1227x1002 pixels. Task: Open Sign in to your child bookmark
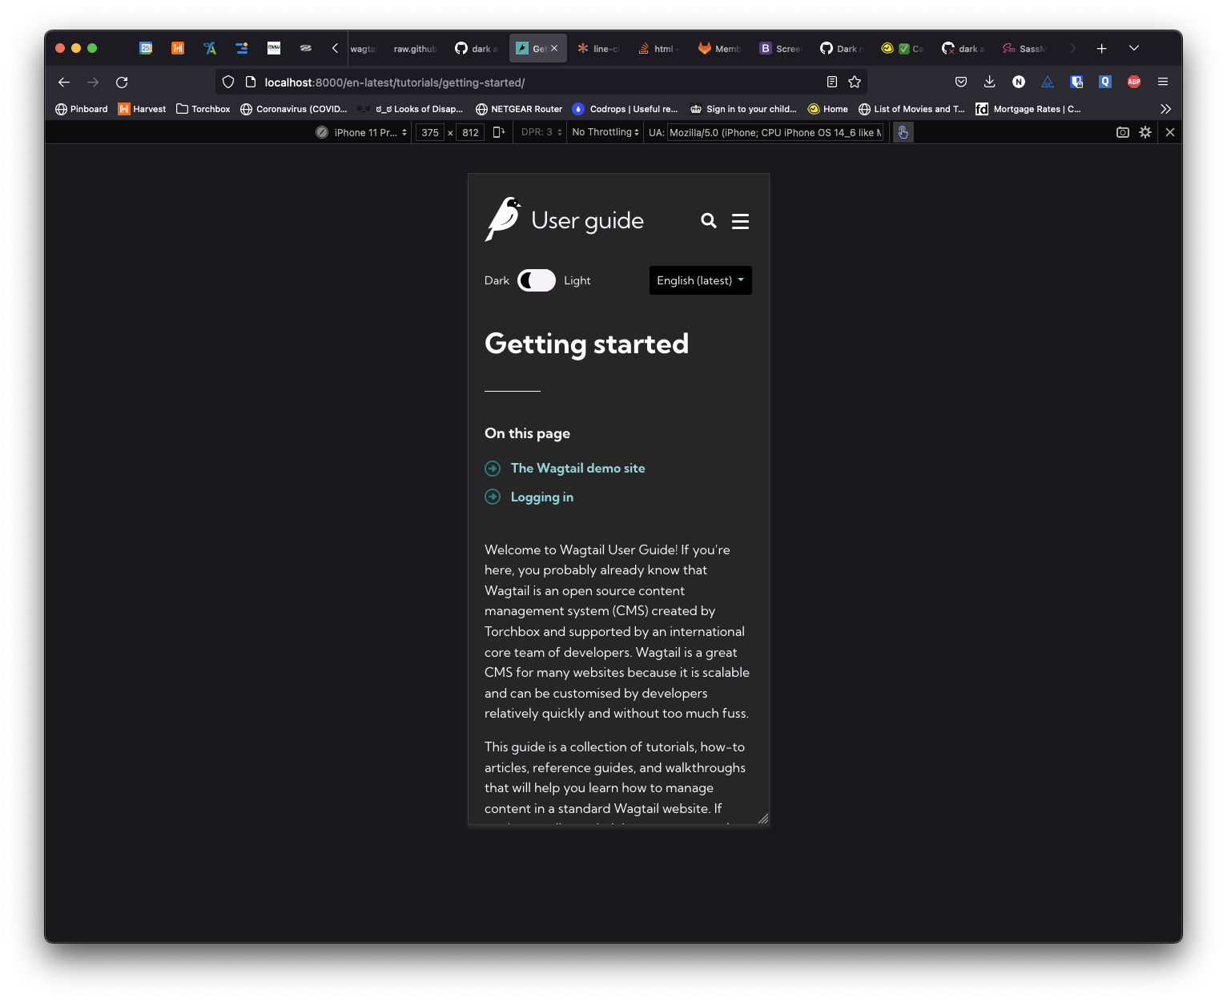(x=743, y=109)
